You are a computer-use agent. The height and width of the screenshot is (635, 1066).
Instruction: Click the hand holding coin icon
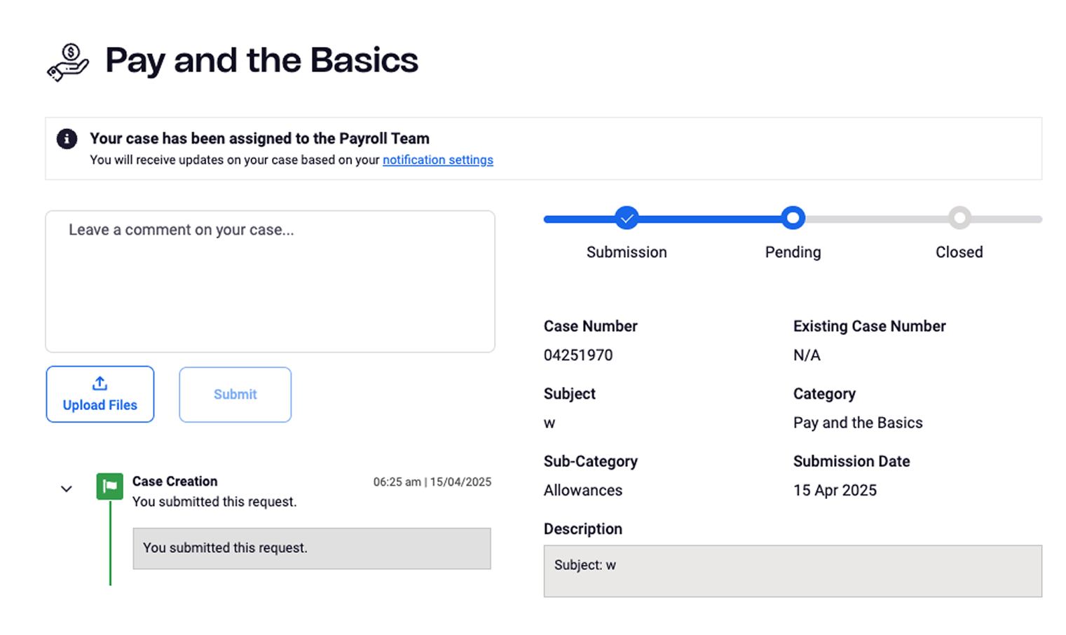[68, 62]
